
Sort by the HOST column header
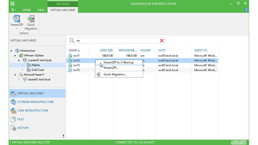162,50
